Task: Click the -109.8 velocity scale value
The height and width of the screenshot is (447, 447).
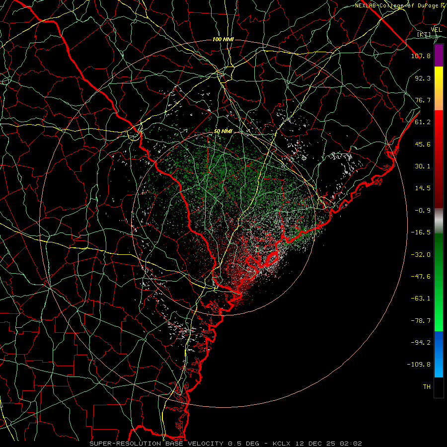Action: pyautogui.click(x=419, y=365)
